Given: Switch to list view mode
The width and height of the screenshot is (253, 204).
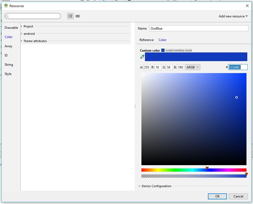Looking at the screenshot, I should coord(70,16).
